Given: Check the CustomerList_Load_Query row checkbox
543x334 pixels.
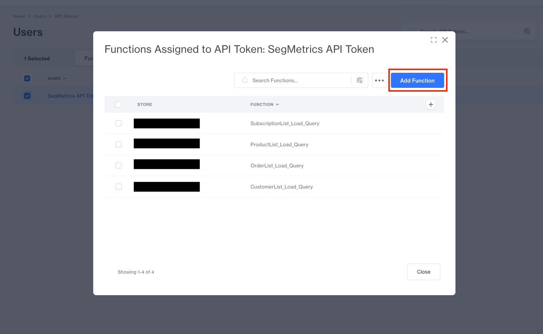Looking at the screenshot, I should tap(118, 187).
